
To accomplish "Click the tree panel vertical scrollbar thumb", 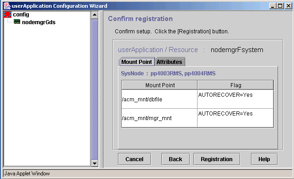I will 95,89.
